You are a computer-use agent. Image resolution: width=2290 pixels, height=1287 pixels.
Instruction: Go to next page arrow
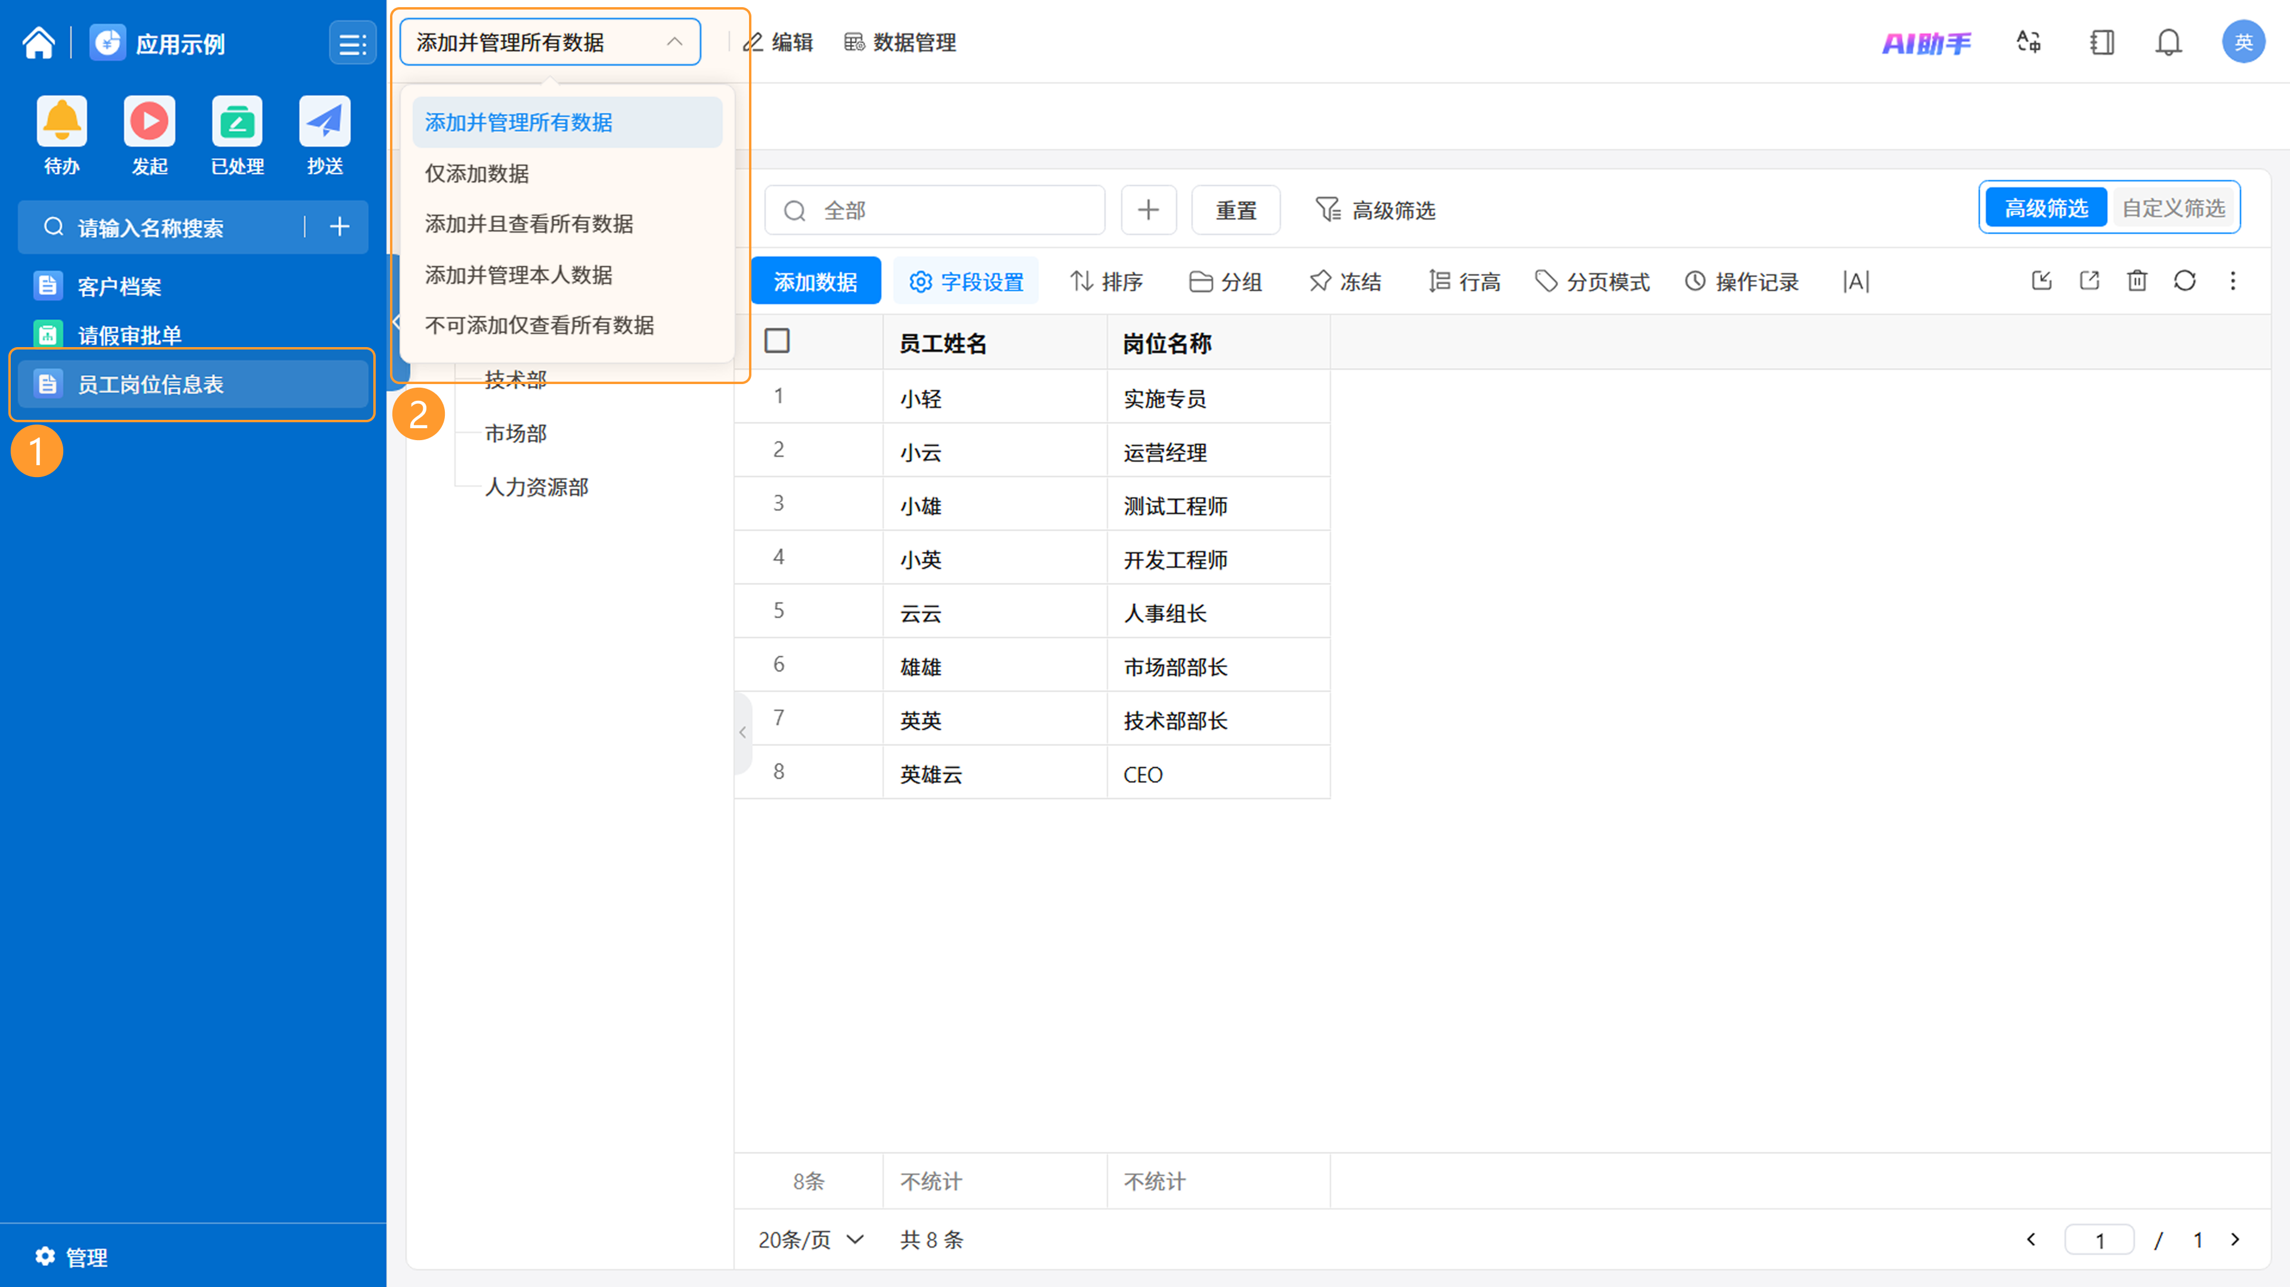(2235, 1239)
